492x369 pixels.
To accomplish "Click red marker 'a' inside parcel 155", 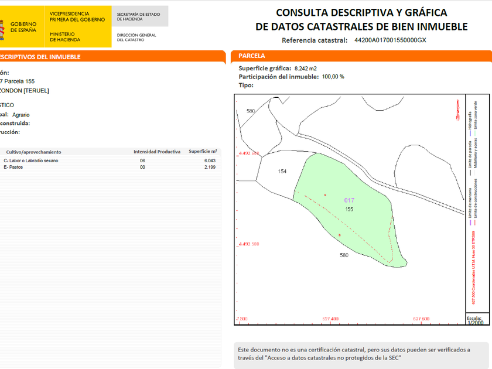I will [x=325, y=194].
